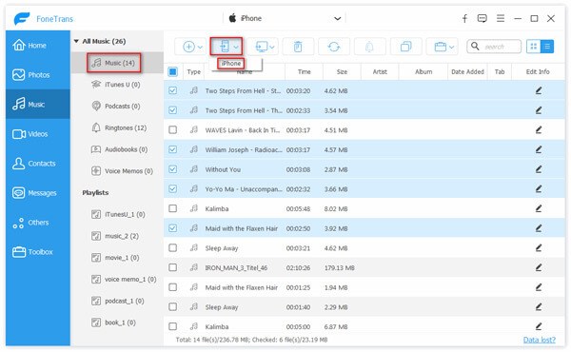The image size is (571, 352).
Task: Click the delete trash can toolbar icon
Action: pyautogui.click(x=298, y=47)
